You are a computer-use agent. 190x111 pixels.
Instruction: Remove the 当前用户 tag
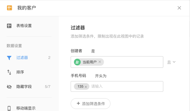click(100, 62)
